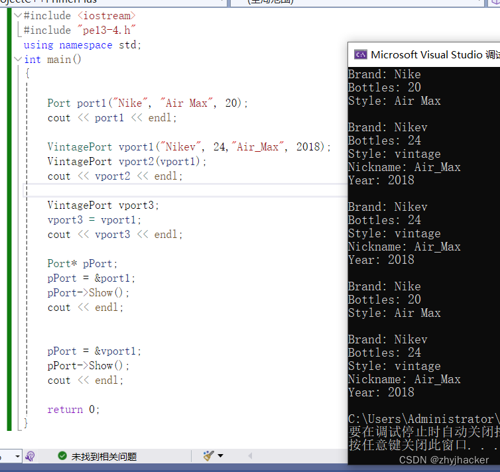Collapse the int main() function fold chevron
The width and height of the screenshot is (500, 472).
coord(18,59)
